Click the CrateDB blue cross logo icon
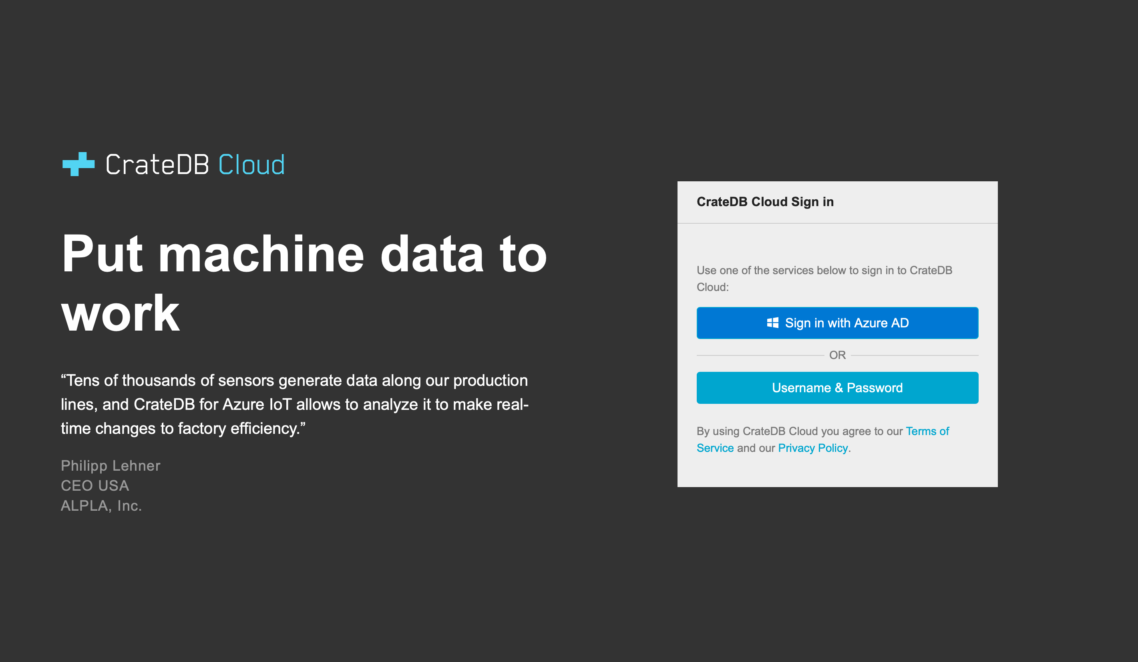 click(x=78, y=164)
